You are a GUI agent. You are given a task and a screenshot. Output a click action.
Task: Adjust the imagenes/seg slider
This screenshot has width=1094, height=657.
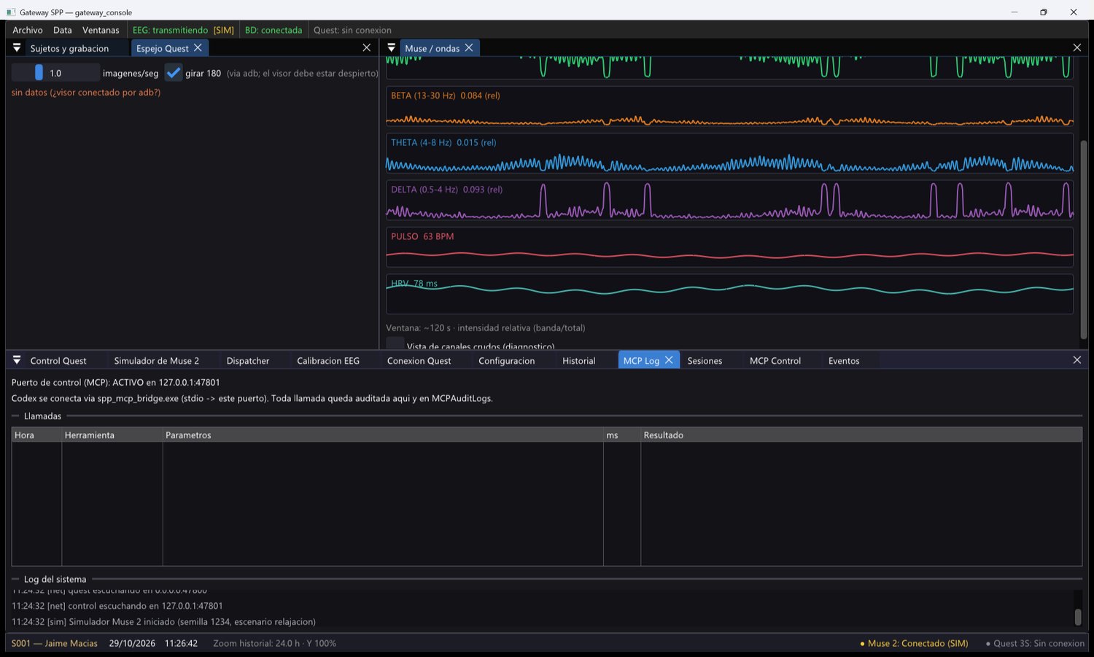pyautogui.click(x=55, y=73)
